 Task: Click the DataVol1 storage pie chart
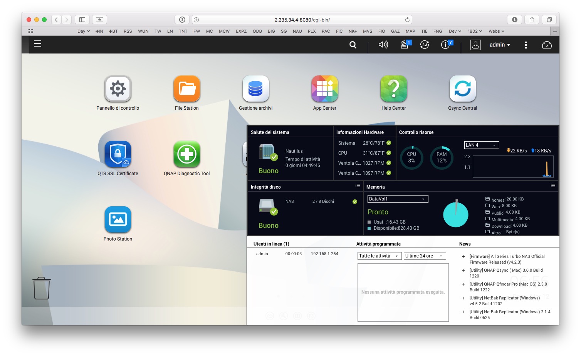pos(456,215)
